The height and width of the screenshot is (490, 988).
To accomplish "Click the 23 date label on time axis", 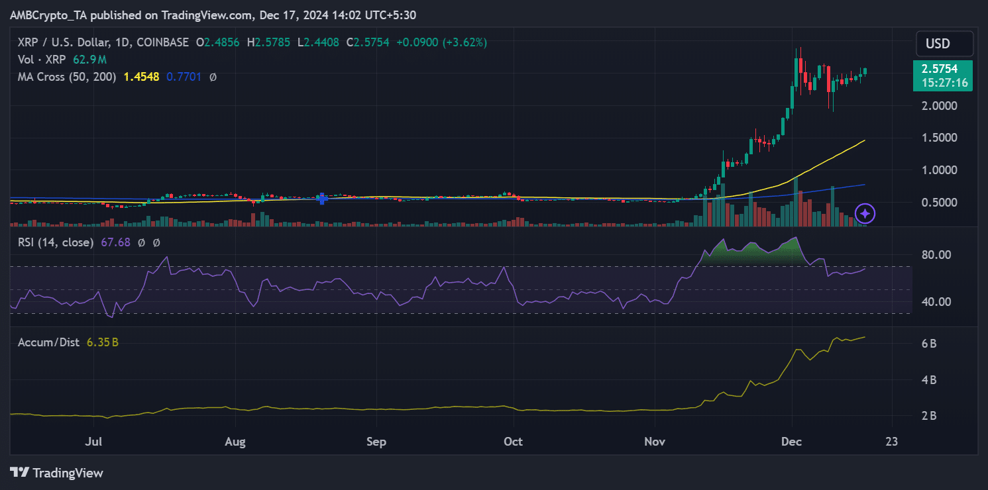I will point(892,441).
